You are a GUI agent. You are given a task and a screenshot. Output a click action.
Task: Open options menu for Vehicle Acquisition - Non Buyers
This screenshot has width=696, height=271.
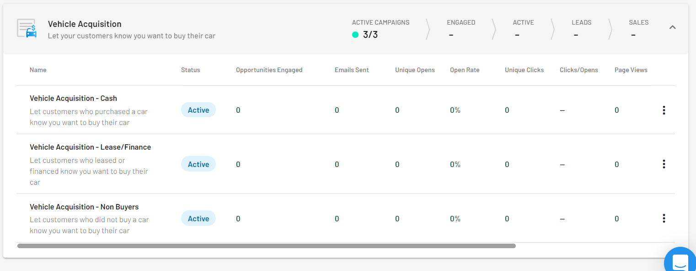pos(664,219)
